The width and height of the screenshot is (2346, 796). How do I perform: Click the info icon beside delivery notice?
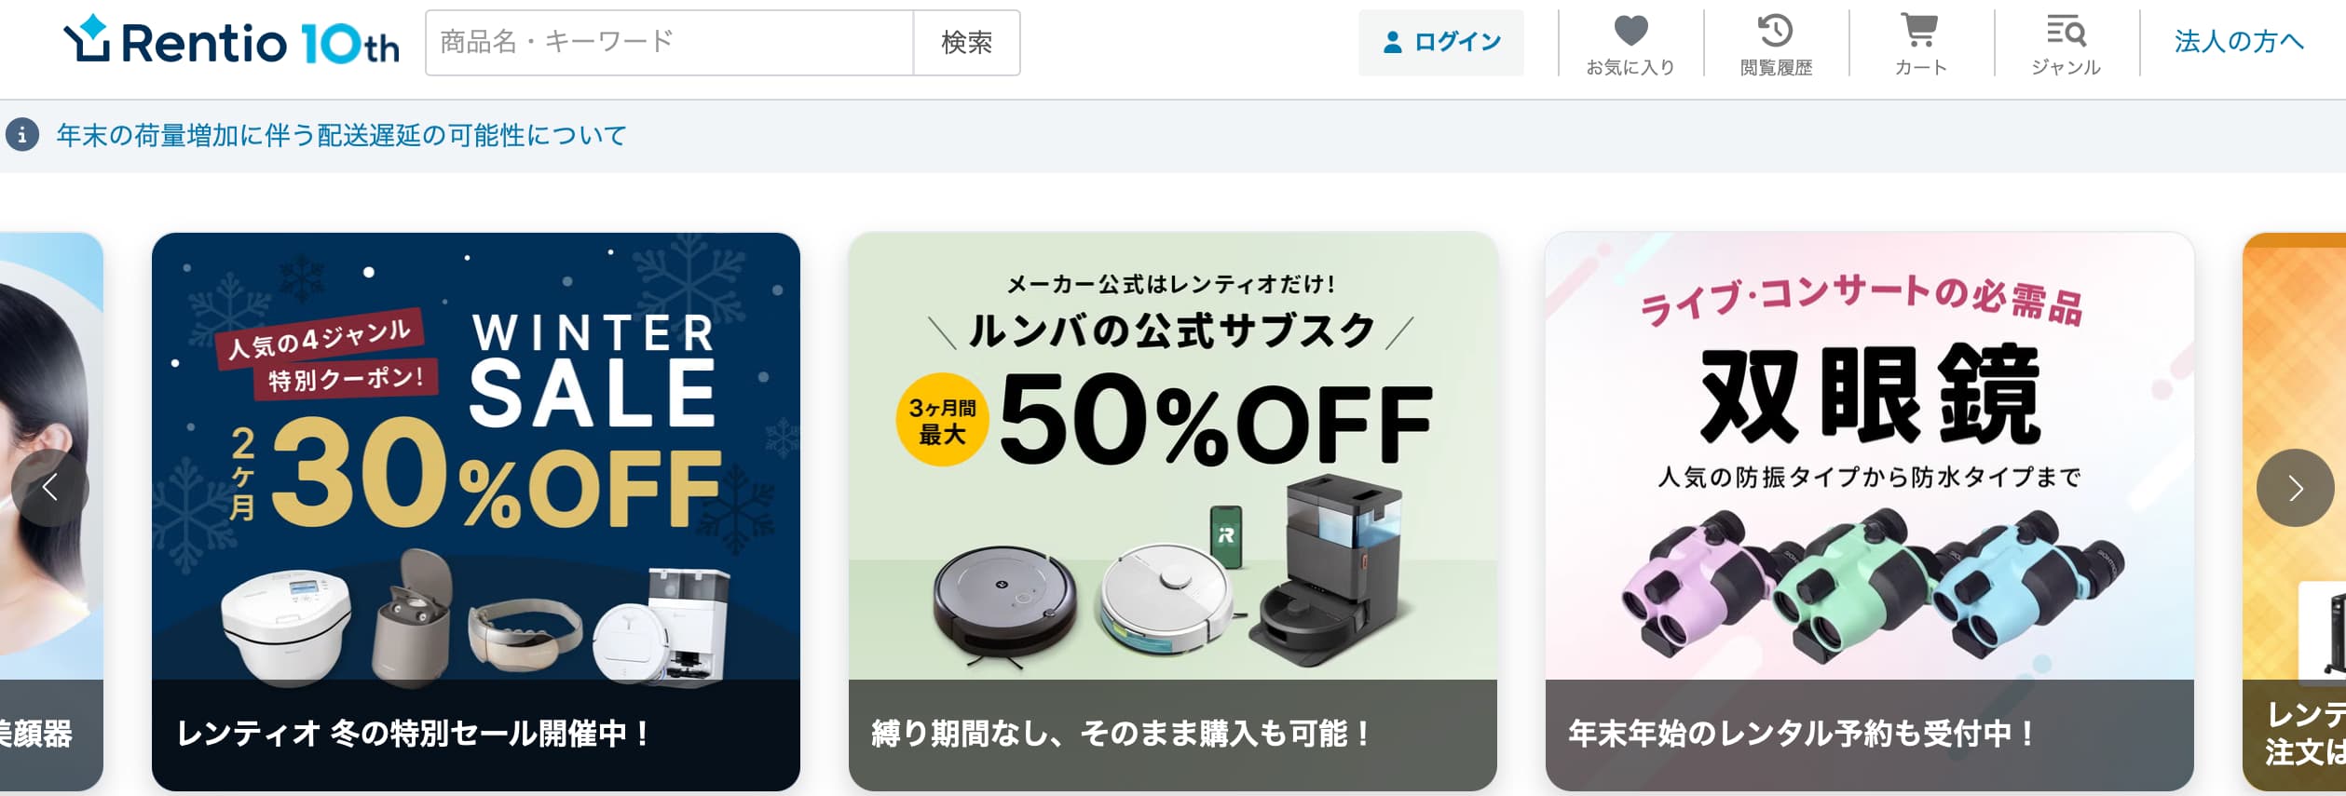coord(22,135)
